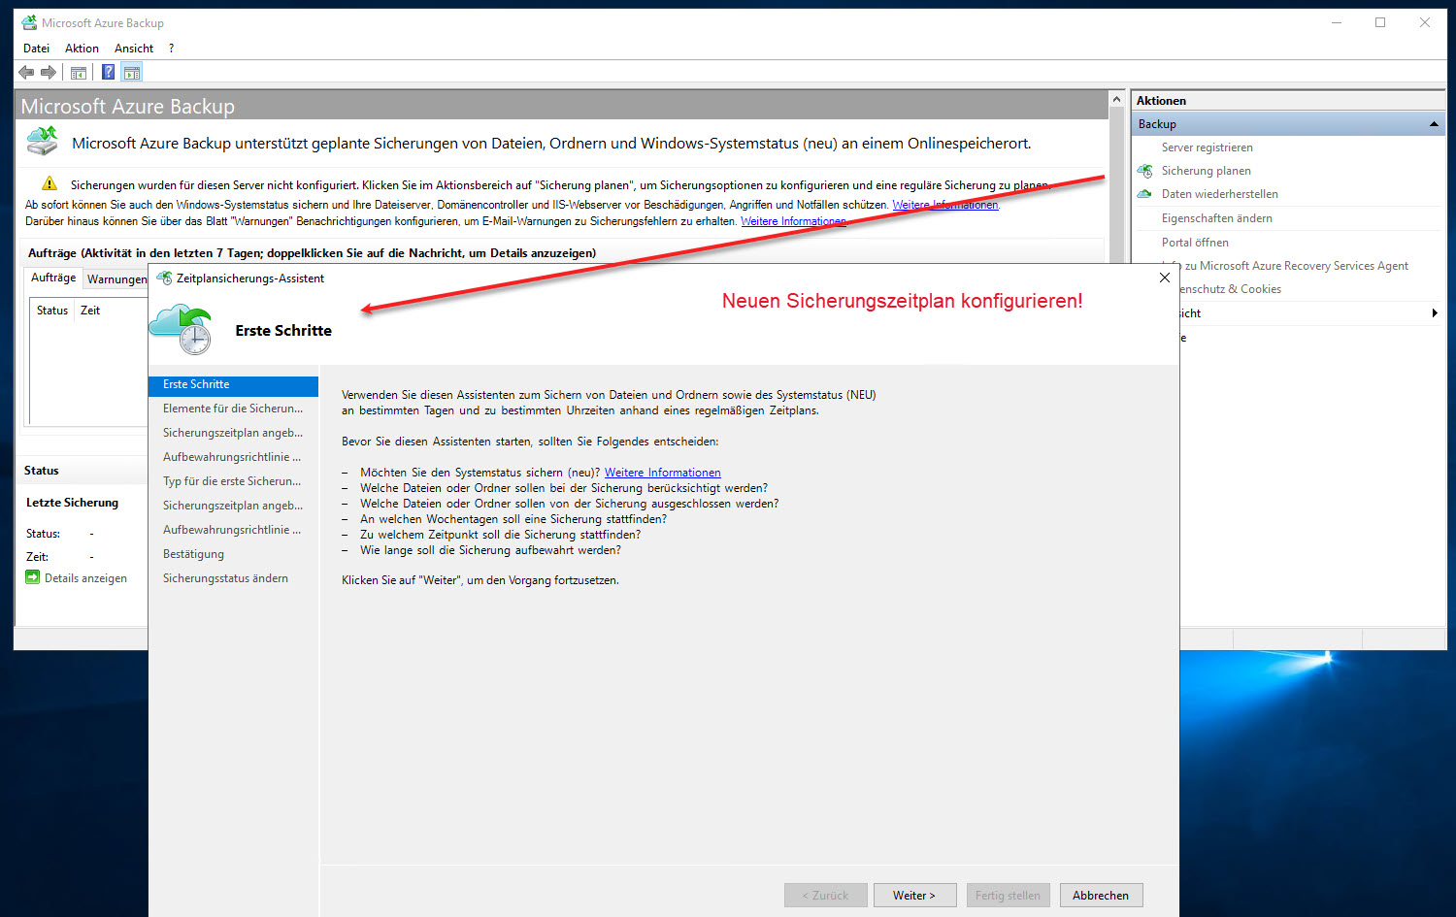Viewport: 1456px width, 917px height.
Task: Switch to the Warnungen tab
Action: (116, 278)
